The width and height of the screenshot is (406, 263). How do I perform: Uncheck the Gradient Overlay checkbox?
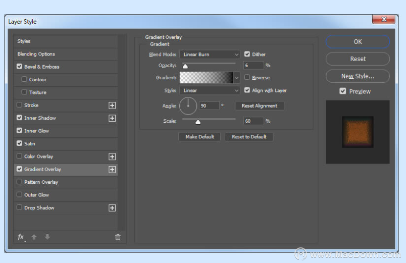[x=19, y=169]
